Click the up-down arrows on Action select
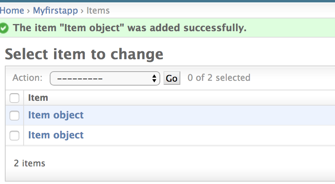335x184 pixels. point(154,78)
